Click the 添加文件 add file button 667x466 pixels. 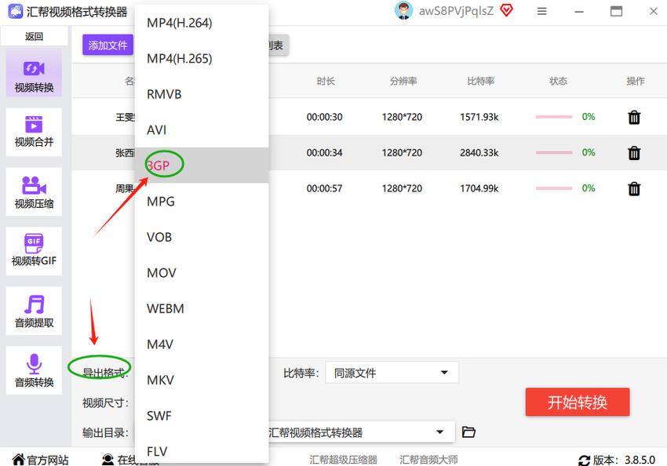click(108, 46)
